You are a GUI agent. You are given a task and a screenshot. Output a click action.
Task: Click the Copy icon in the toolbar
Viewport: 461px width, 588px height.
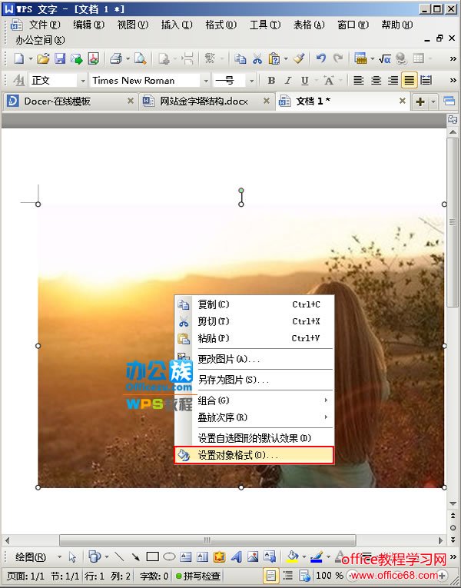tap(240, 58)
